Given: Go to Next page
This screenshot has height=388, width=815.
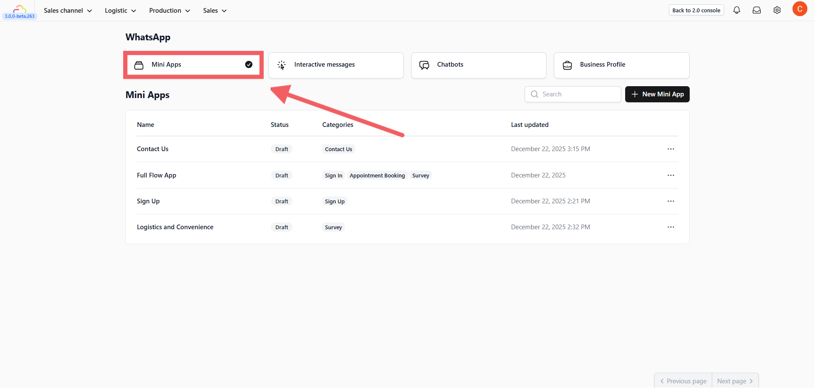Looking at the screenshot, I should (735, 381).
